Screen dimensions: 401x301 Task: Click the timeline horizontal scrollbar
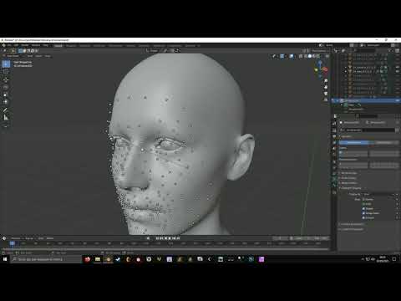[165, 249]
